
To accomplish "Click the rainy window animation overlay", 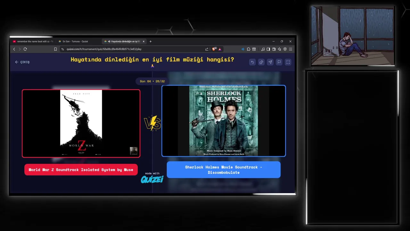I will (353, 36).
